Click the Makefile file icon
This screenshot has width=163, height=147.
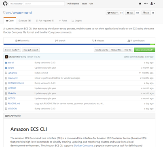6,93
